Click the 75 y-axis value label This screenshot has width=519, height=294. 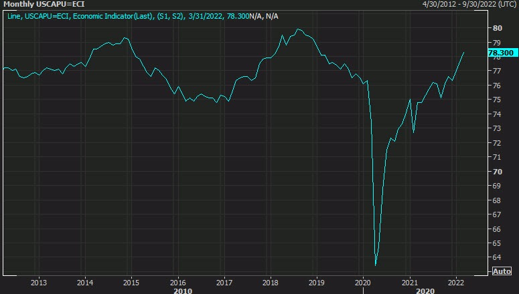pyautogui.click(x=497, y=100)
